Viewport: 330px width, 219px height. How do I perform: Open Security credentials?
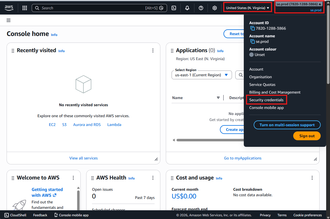[266, 100]
